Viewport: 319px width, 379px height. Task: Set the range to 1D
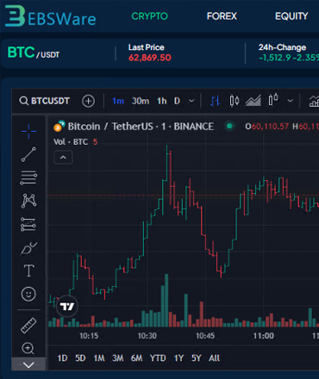coord(62,358)
